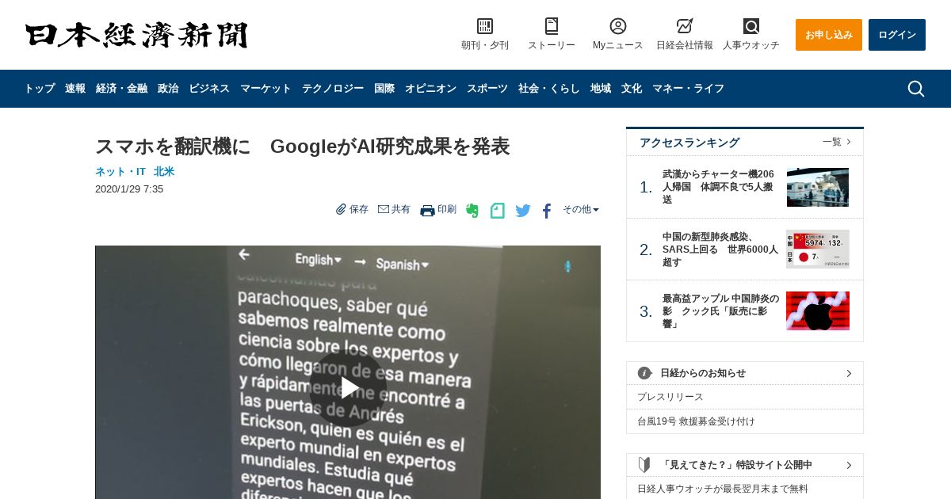This screenshot has width=951, height=499.
Task: Expand the その他 share dropdown
Action: 581,209
